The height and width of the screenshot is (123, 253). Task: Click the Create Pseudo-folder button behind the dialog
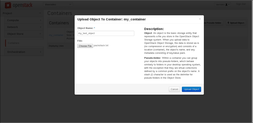coord(214,23)
